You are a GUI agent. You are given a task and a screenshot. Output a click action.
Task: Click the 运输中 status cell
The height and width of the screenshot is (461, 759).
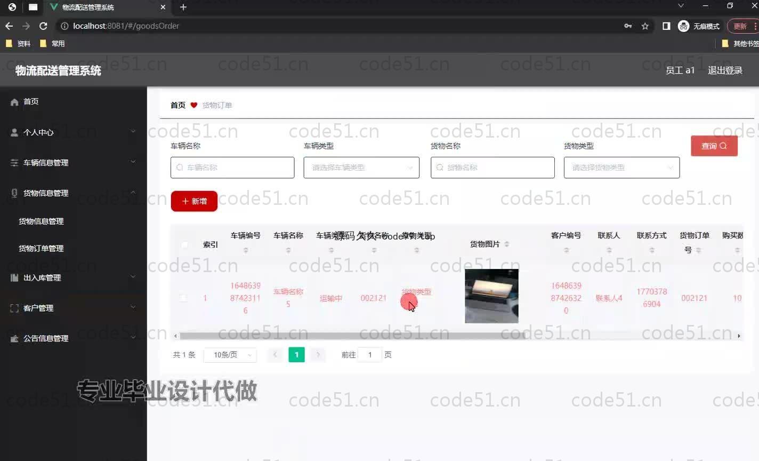[x=331, y=298]
